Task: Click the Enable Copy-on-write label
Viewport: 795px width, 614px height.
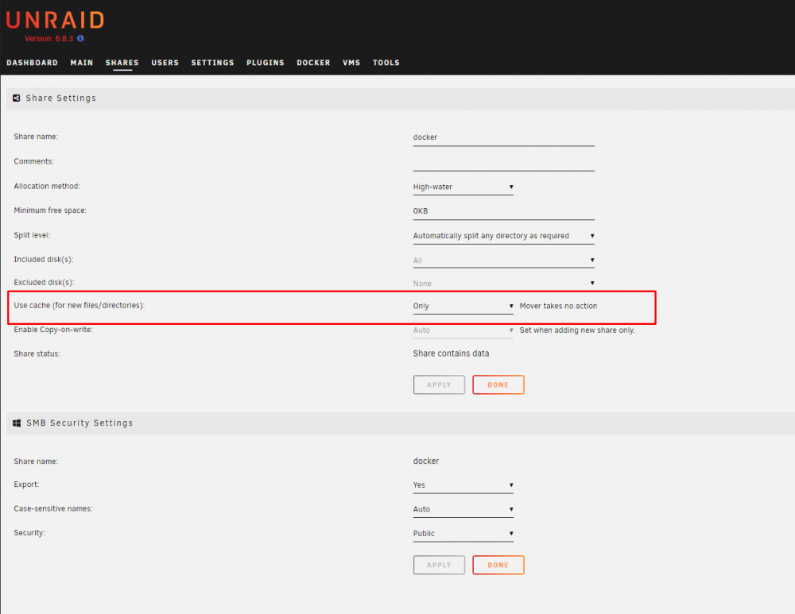Action: coord(53,330)
